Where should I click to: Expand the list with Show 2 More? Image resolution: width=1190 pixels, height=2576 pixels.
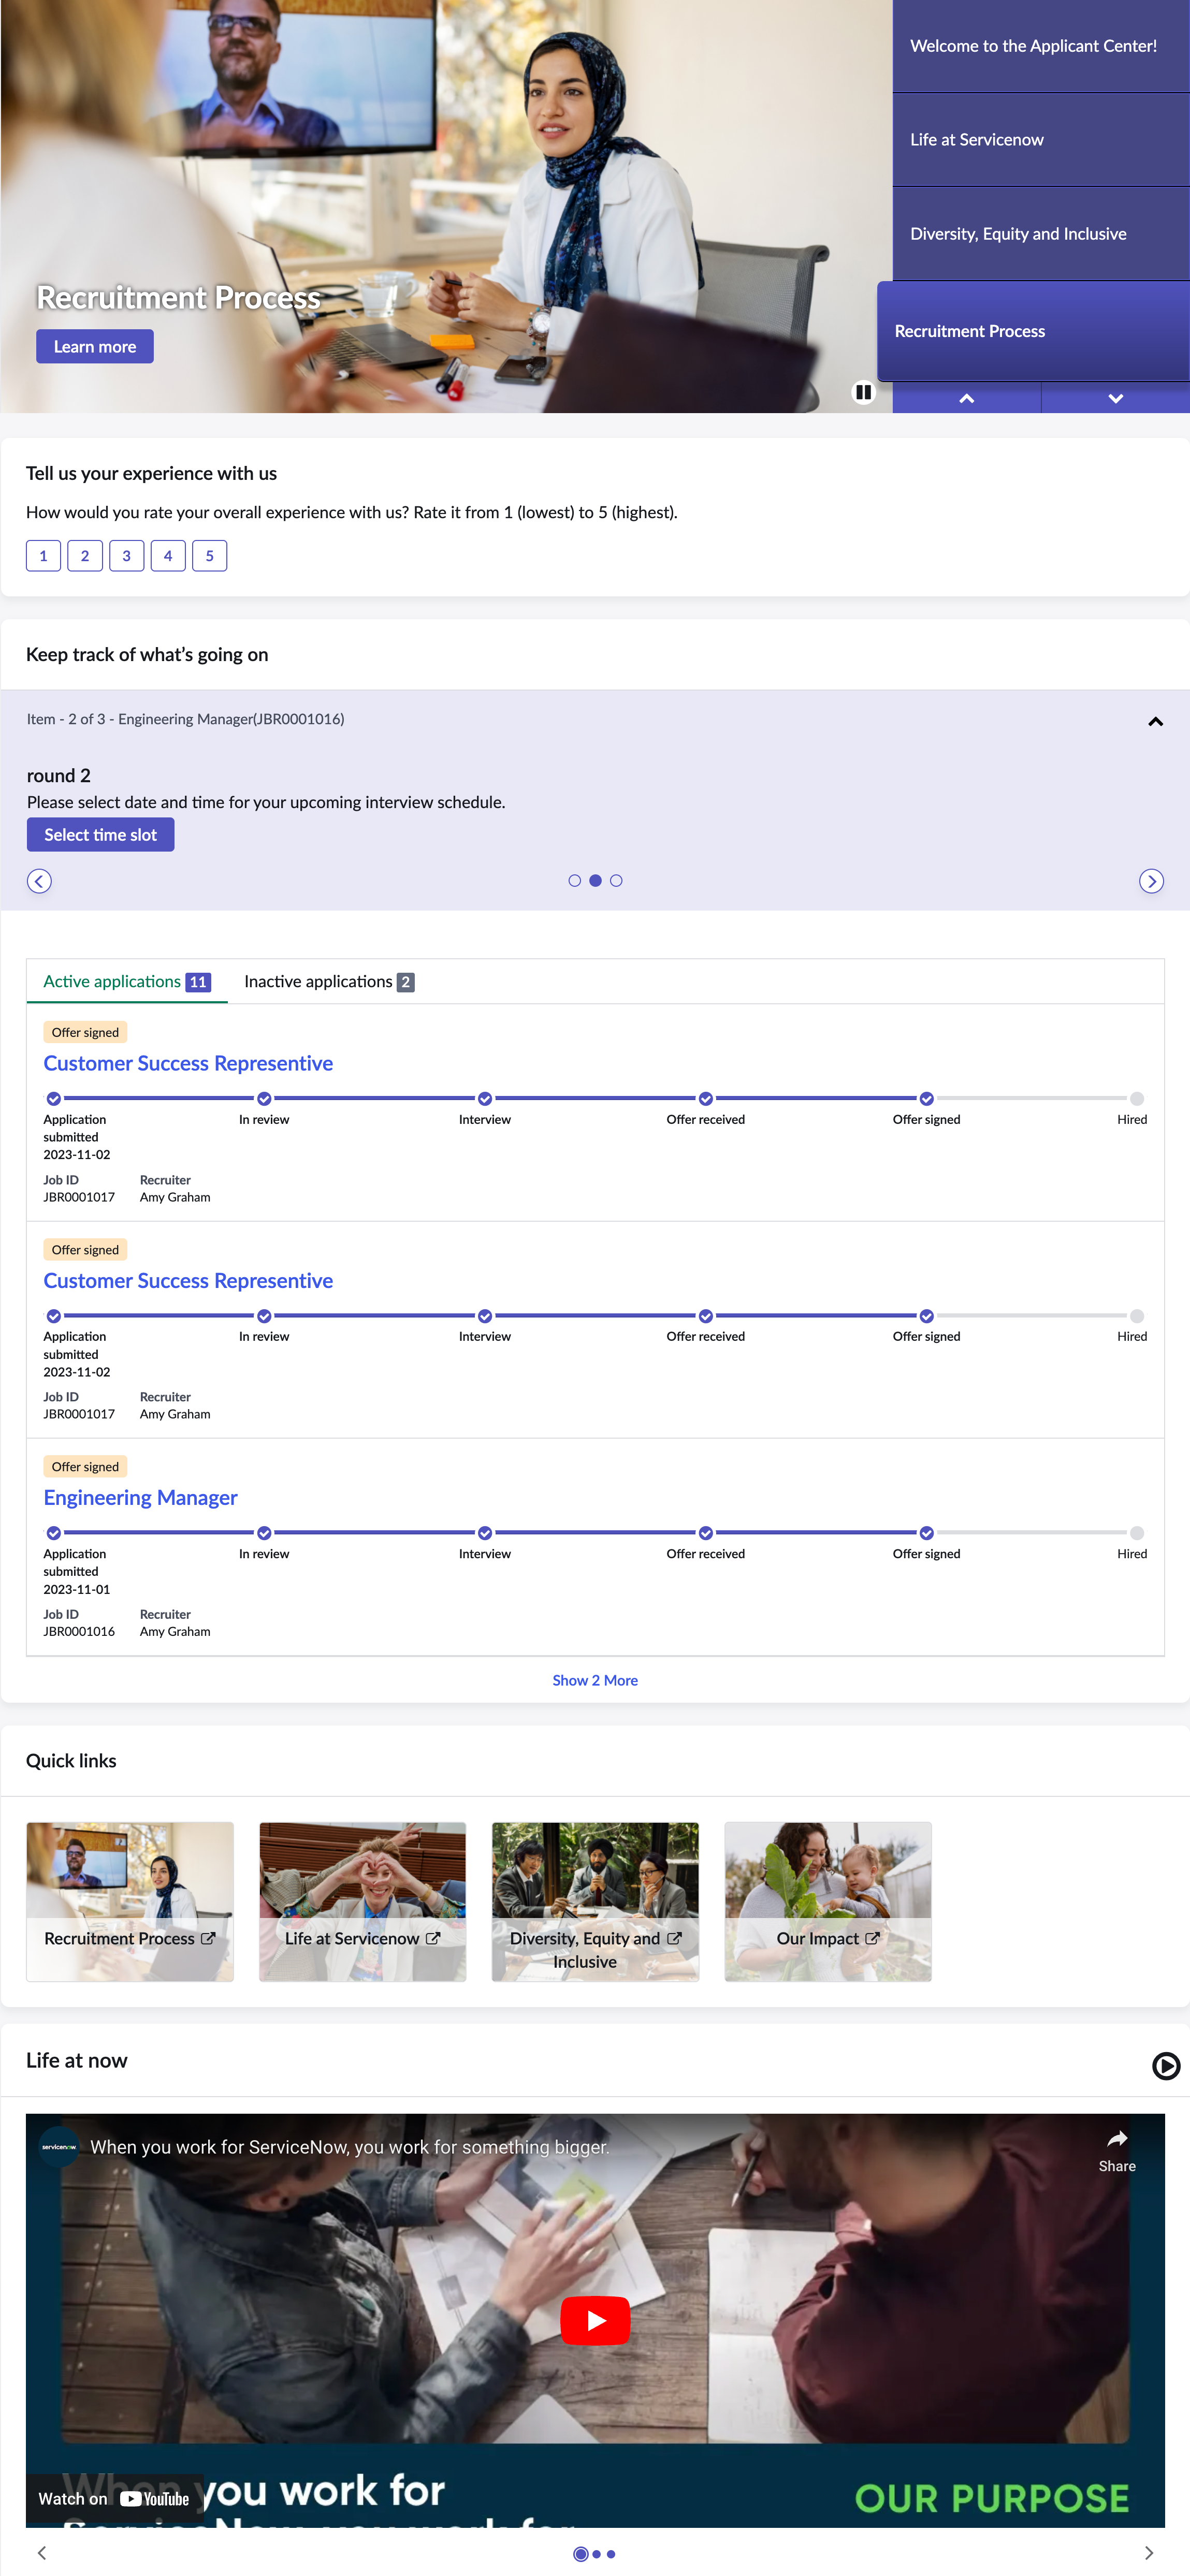[x=595, y=1680]
